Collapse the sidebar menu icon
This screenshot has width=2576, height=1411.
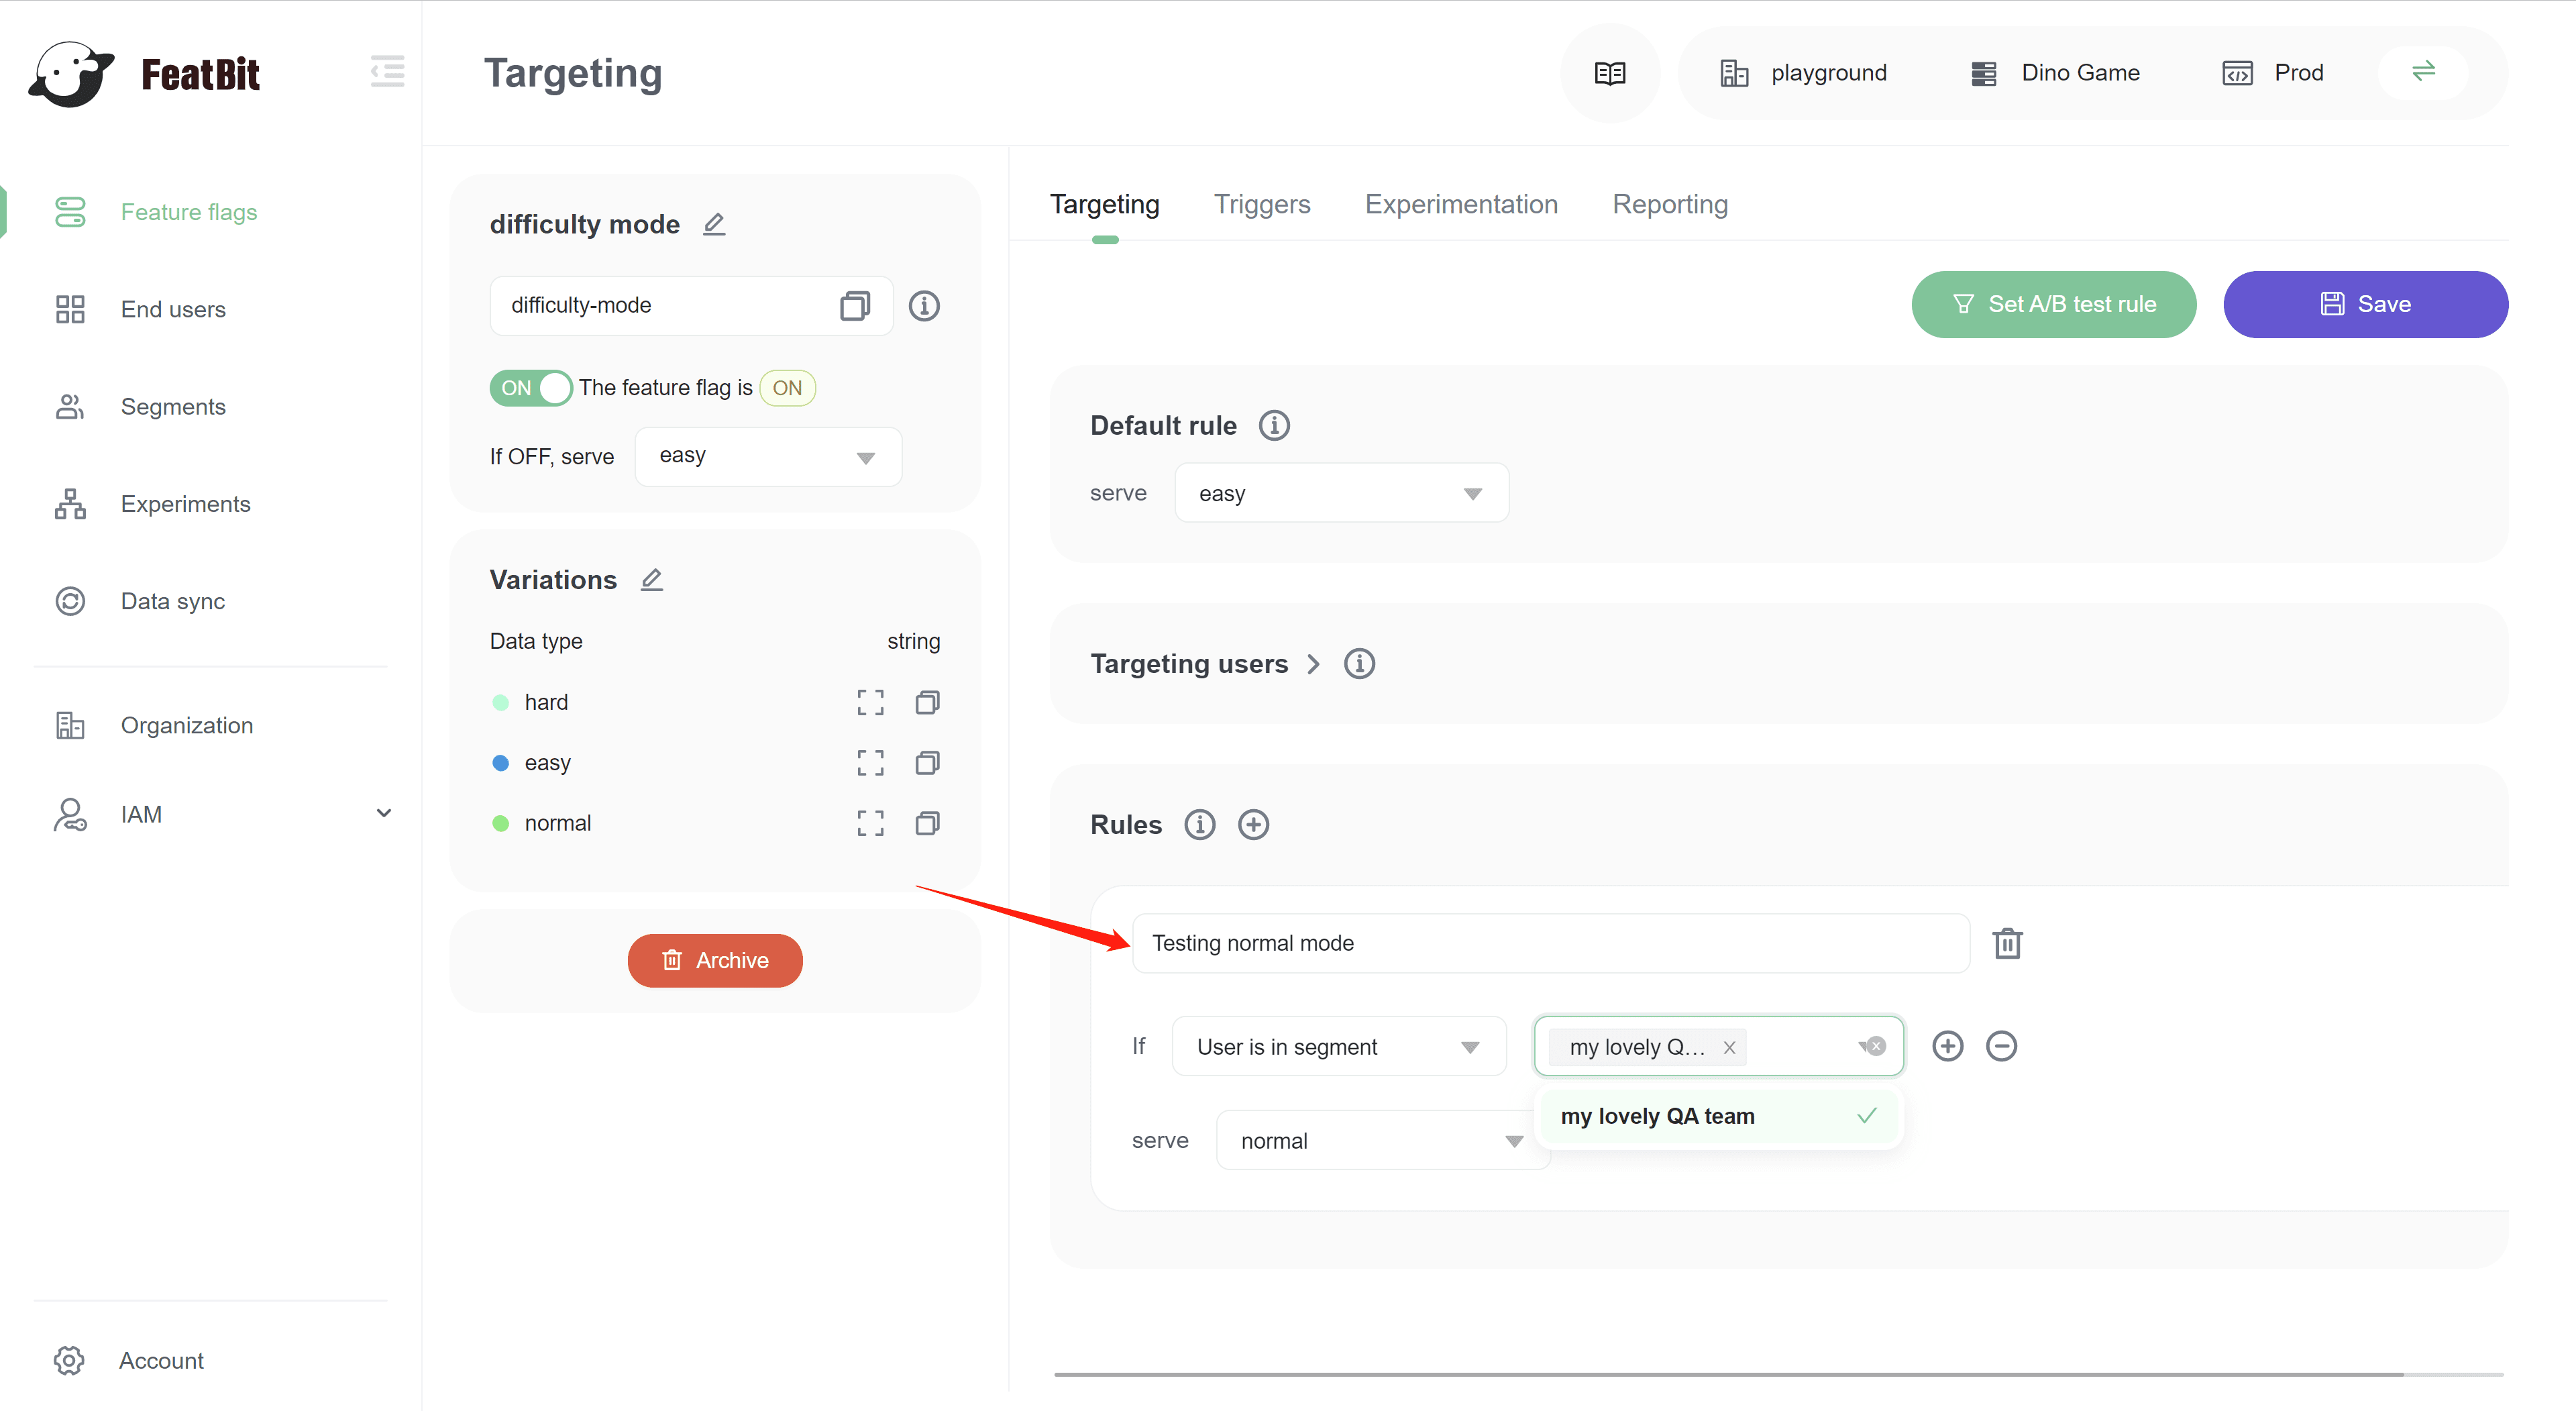tap(387, 72)
